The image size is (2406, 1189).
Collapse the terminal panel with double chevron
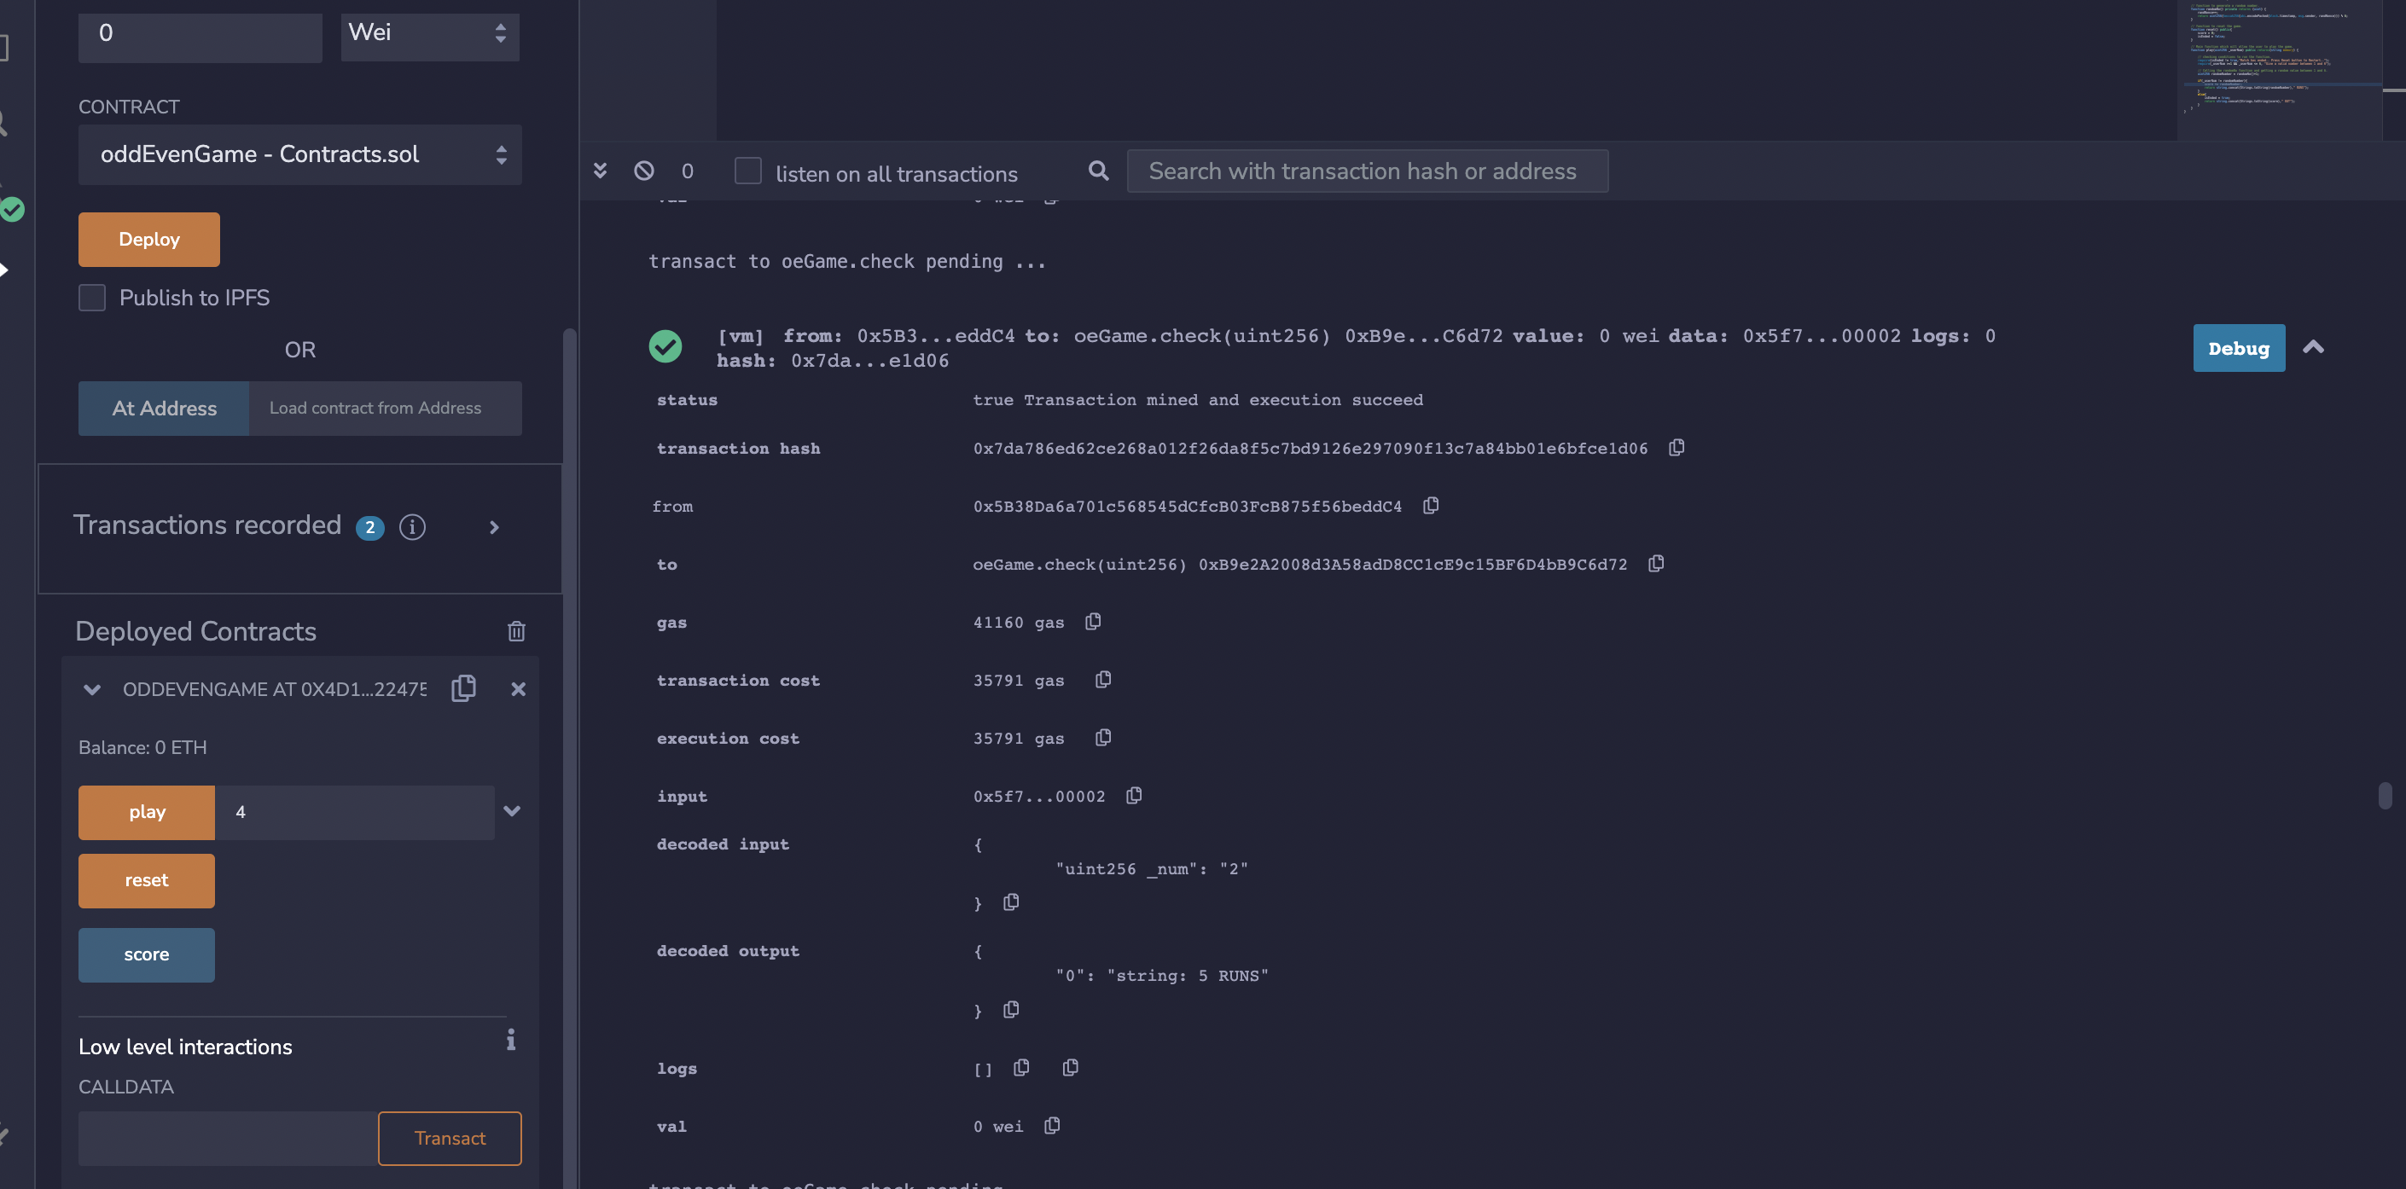[601, 171]
